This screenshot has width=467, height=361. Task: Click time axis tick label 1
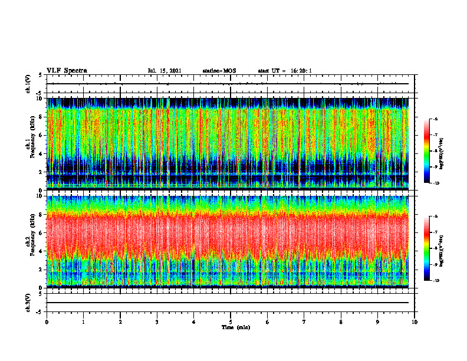pyautogui.click(x=83, y=321)
